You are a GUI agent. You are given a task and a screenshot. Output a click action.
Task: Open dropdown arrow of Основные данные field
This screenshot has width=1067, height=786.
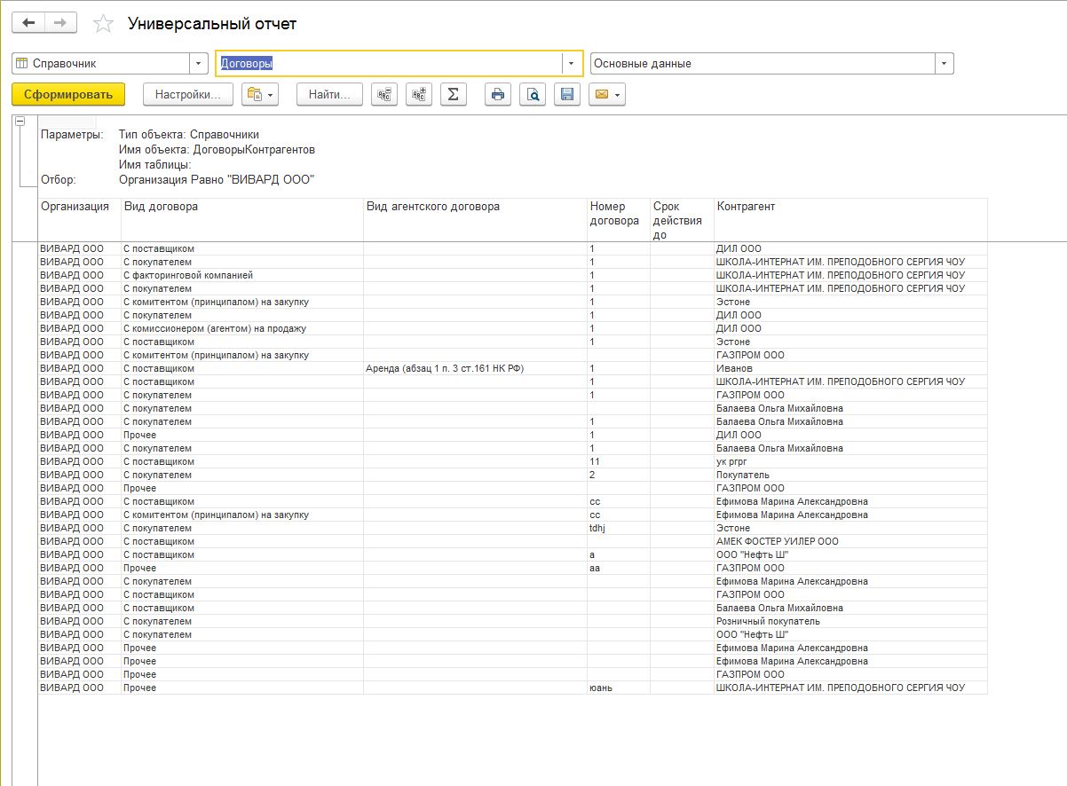tap(944, 63)
